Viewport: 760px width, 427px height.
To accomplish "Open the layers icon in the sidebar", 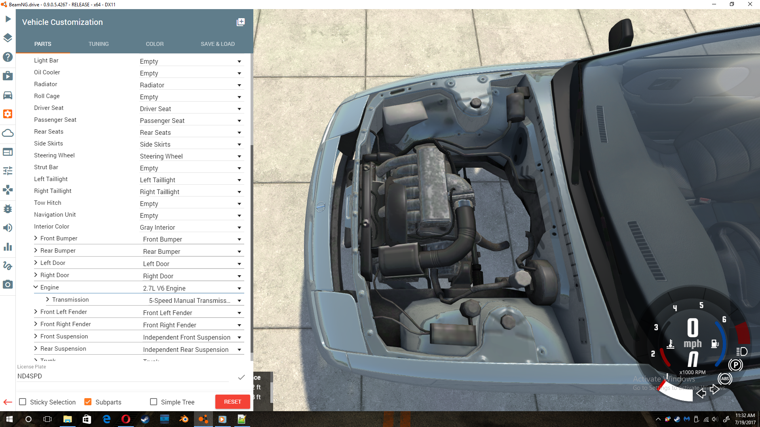I will click(8, 38).
